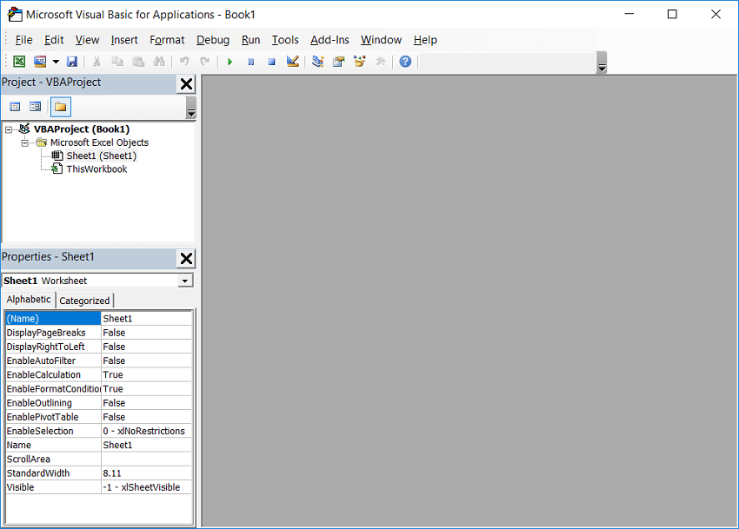Click the View Microsoft Excel toolbar icon
This screenshot has width=739, height=529.
(19, 62)
